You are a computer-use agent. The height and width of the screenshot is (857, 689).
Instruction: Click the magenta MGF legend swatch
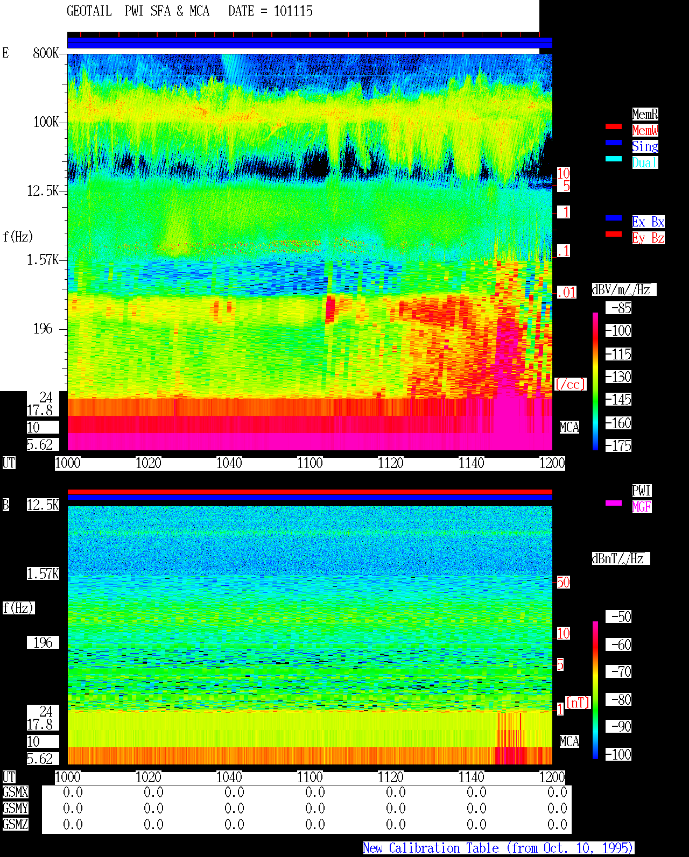tap(614, 503)
